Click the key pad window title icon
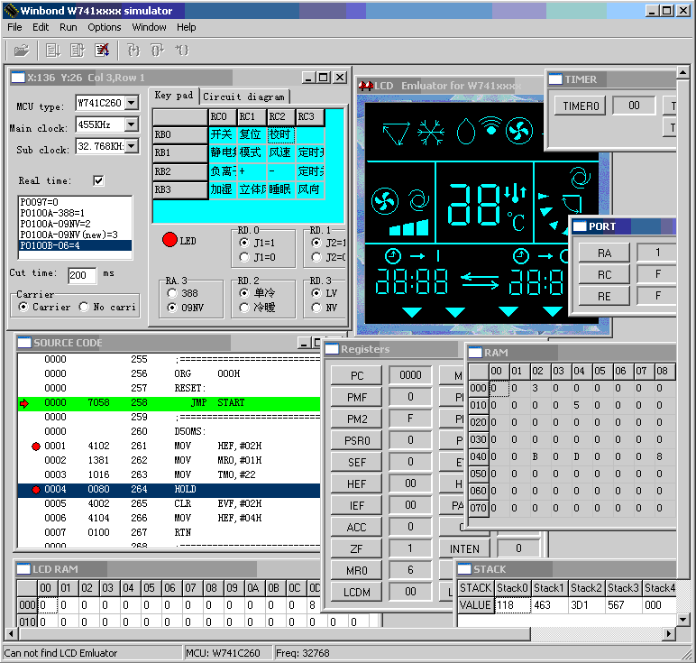696x663 pixels. coord(18,78)
